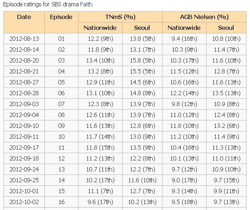Click the TNmS Nationwide subheader
250x210 pixels.
[x=100, y=28]
